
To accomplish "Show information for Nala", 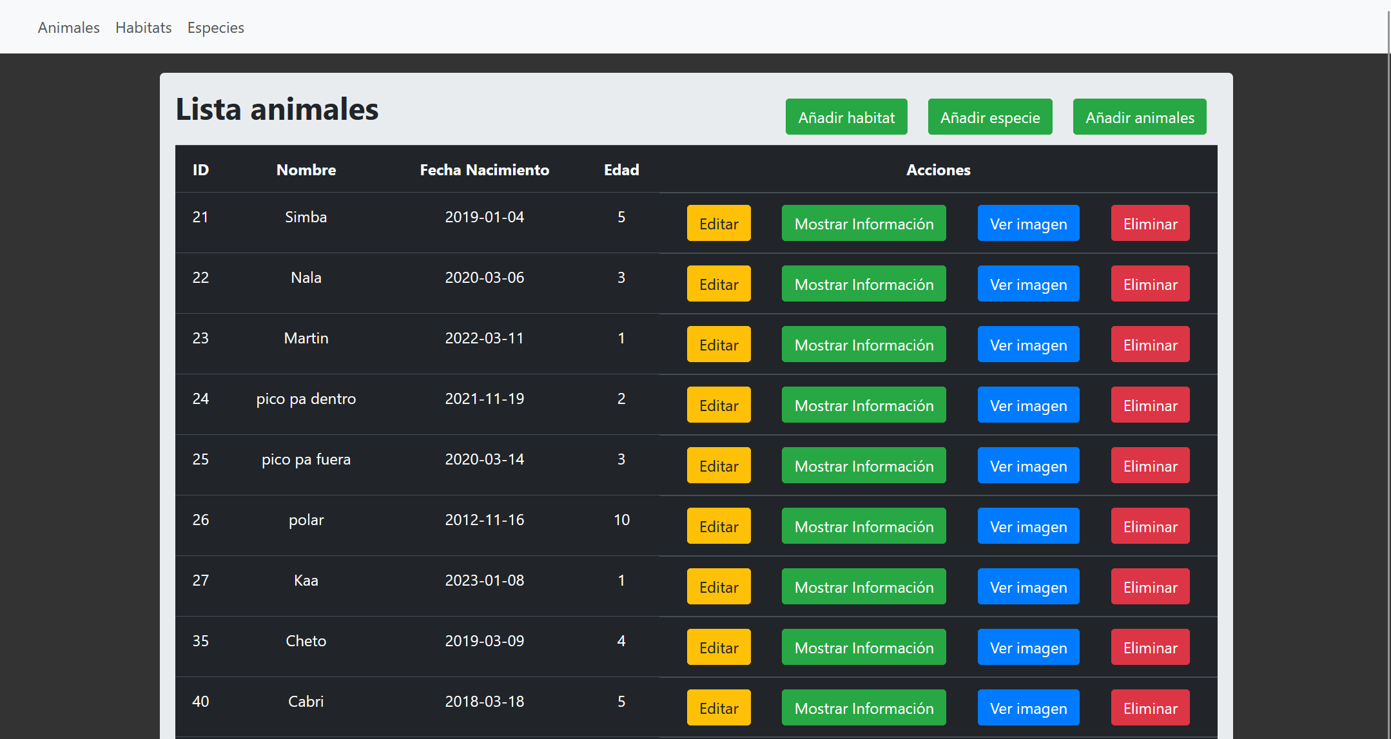I will pos(863,284).
